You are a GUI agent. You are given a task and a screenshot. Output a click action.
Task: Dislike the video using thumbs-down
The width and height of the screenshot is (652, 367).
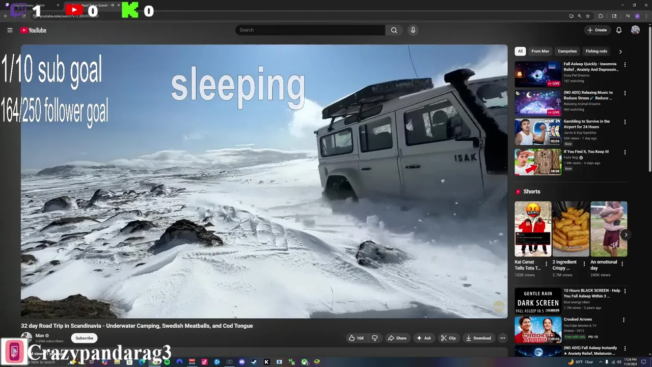click(x=375, y=338)
